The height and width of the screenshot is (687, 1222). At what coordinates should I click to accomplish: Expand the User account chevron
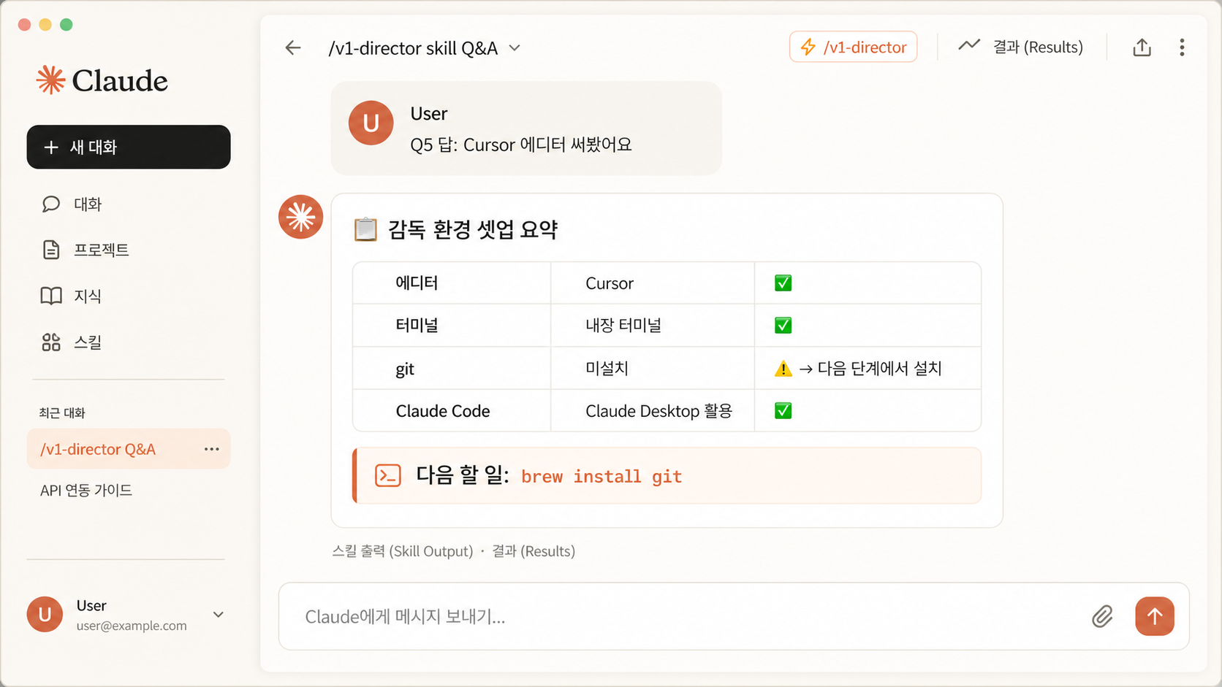tap(218, 615)
